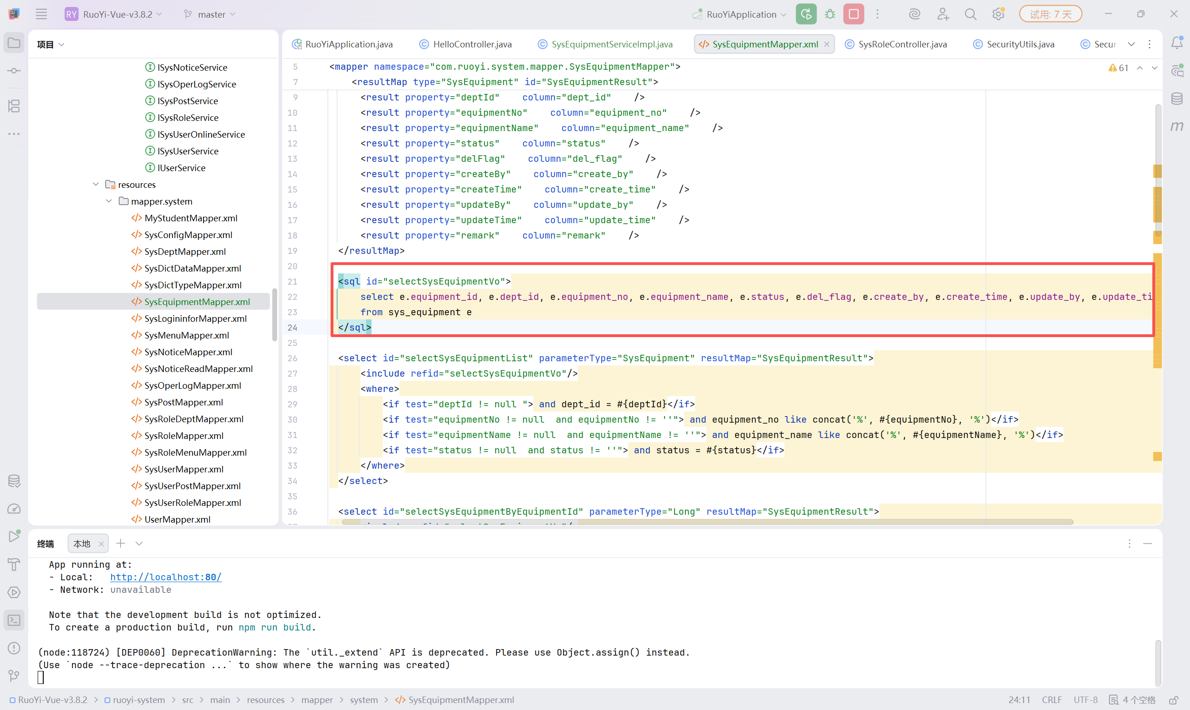Collapse the mapper.system folder
This screenshot has width=1190, height=710.
coord(109,201)
